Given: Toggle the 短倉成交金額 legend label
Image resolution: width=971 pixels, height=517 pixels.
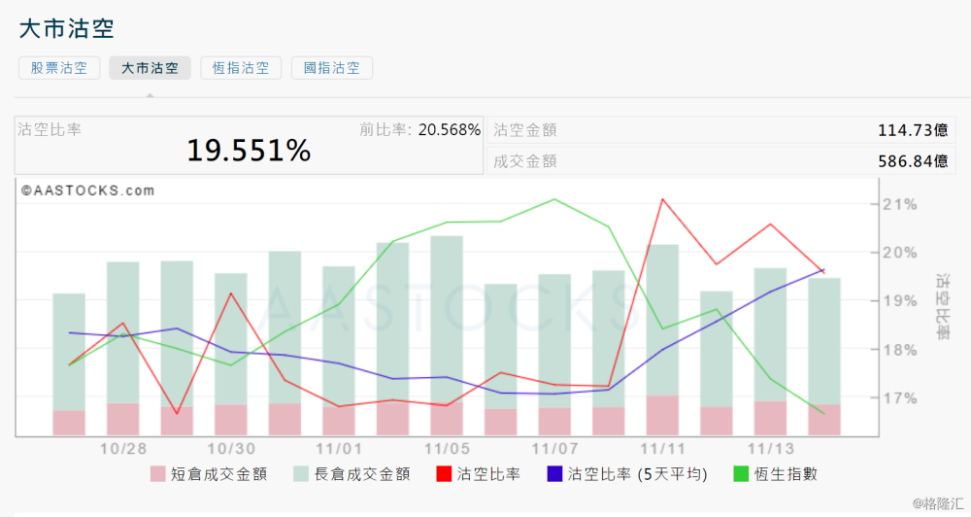Looking at the screenshot, I should click(x=219, y=474).
